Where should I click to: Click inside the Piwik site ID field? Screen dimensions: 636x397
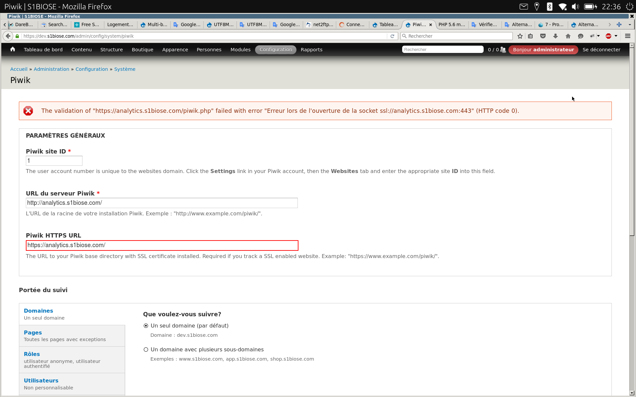[54, 161]
